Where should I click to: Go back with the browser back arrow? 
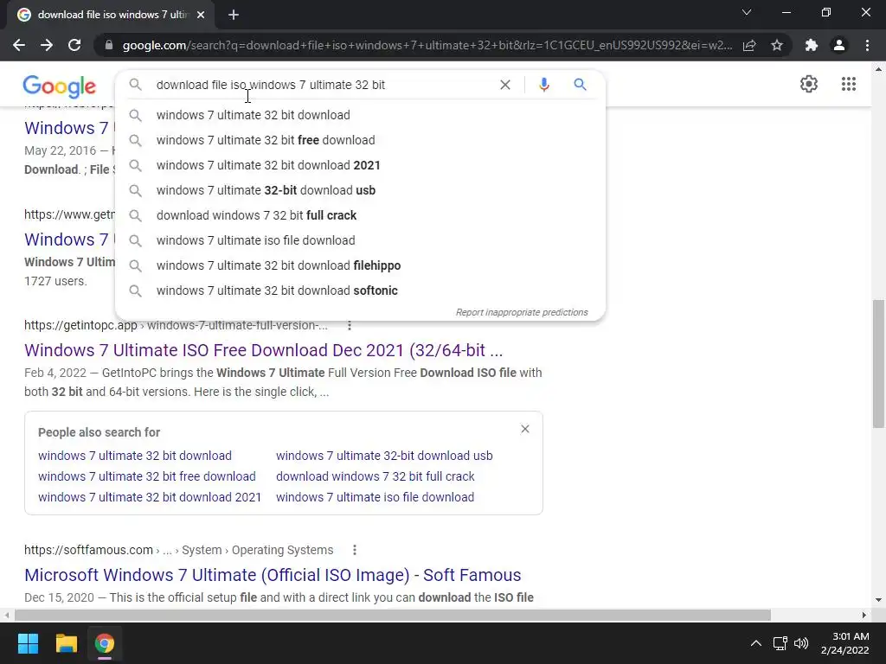19,45
